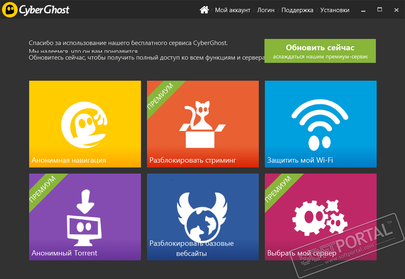Open Установки settings menu

pyautogui.click(x=335, y=10)
